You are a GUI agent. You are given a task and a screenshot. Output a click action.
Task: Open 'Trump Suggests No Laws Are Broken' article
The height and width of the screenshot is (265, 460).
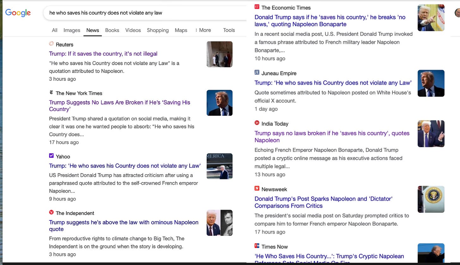[x=120, y=106]
